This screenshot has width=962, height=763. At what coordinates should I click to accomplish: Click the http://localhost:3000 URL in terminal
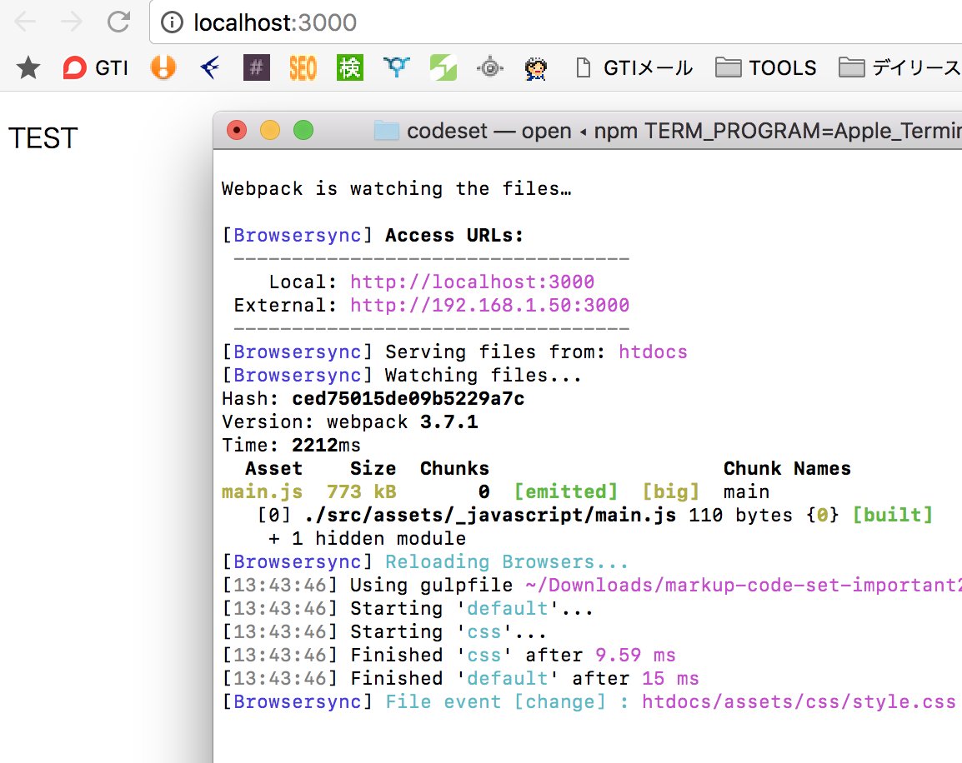tap(473, 282)
